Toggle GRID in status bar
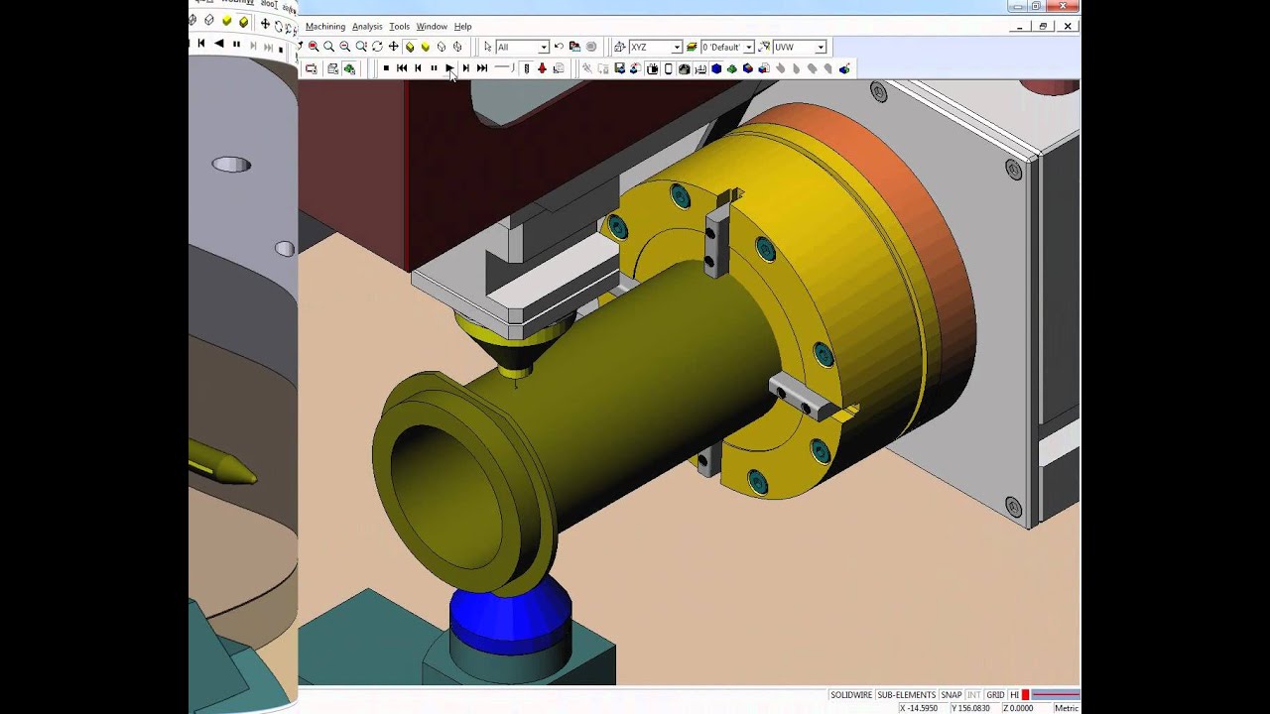Screen dimensions: 1270x714 pyautogui.click(x=995, y=695)
